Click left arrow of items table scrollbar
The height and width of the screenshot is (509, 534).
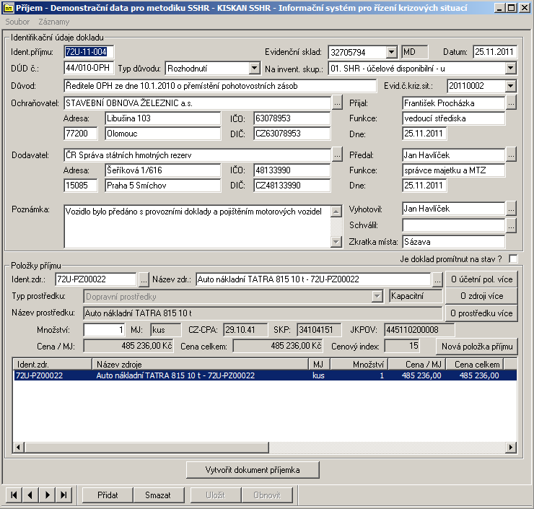[x=18, y=447]
